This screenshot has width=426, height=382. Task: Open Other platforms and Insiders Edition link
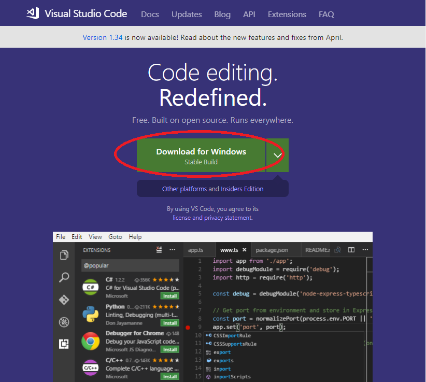pyautogui.click(x=212, y=189)
